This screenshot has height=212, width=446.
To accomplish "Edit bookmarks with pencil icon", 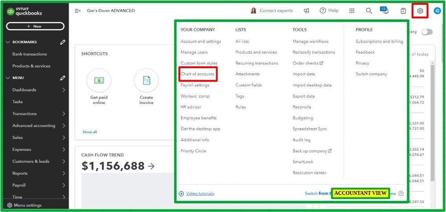I will pos(63,42).
